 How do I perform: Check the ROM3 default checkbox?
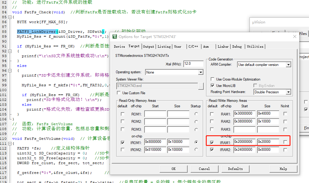123,129
